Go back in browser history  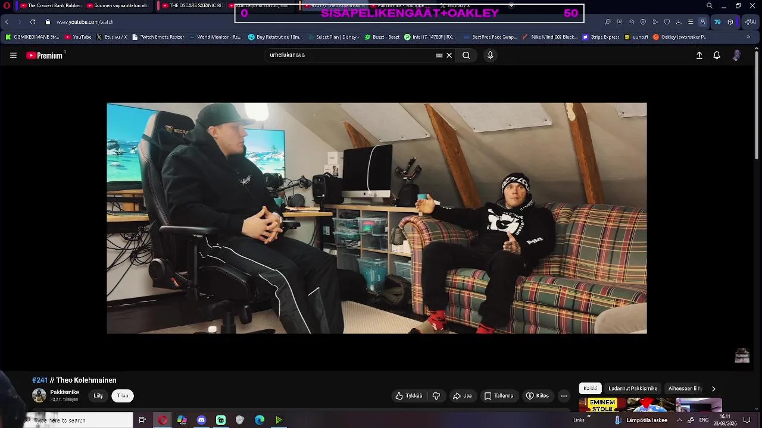(x=7, y=22)
